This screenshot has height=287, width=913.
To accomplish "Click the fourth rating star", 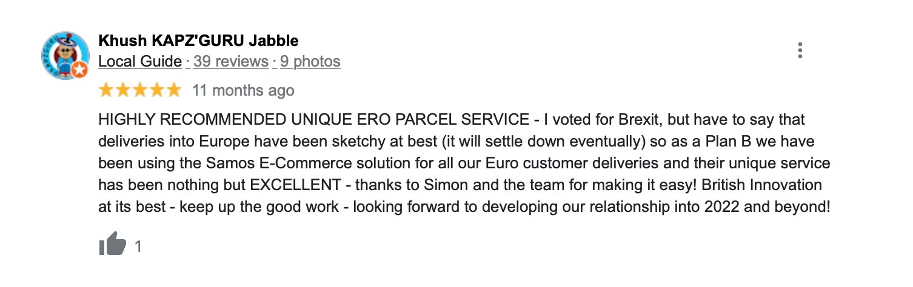I will pos(157,91).
